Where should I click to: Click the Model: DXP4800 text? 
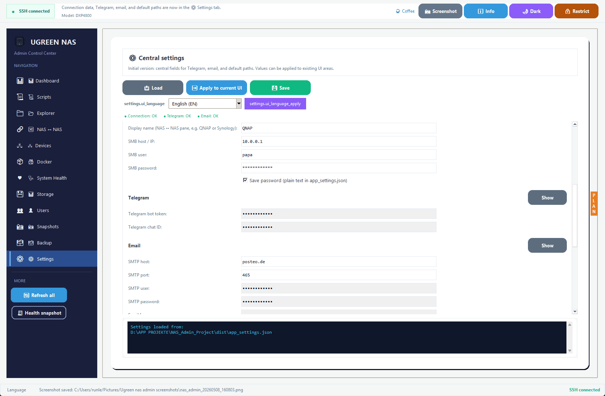(x=77, y=15)
